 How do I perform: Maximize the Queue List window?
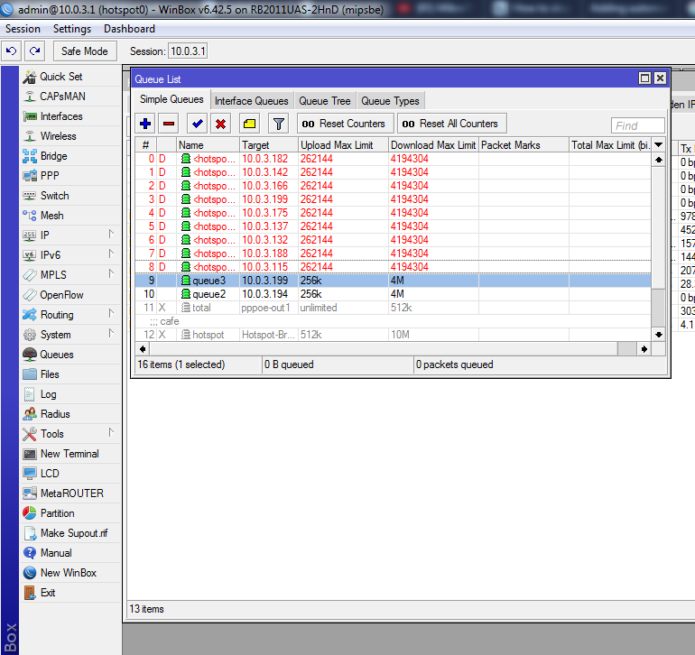pyautogui.click(x=645, y=78)
